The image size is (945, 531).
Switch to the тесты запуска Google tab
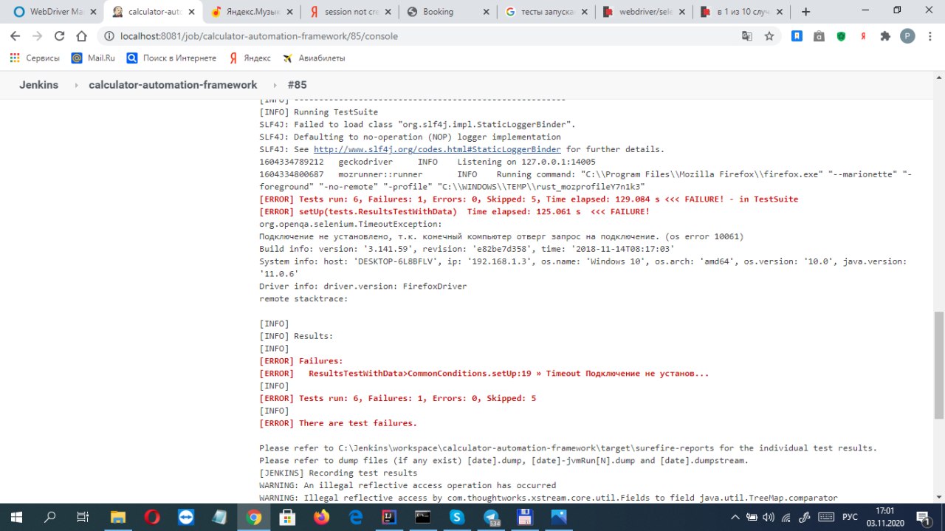click(544, 12)
